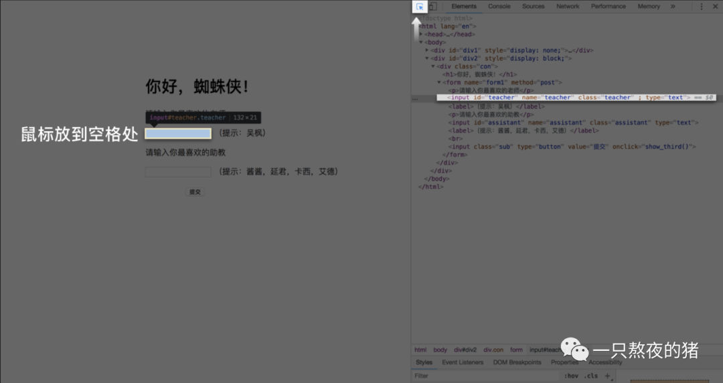This screenshot has width=723, height=383.
Task: Select the input class="sub" DOM line
Action: click(572, 146)
